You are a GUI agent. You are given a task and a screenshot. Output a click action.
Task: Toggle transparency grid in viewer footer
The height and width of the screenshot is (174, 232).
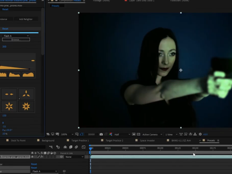138,134
